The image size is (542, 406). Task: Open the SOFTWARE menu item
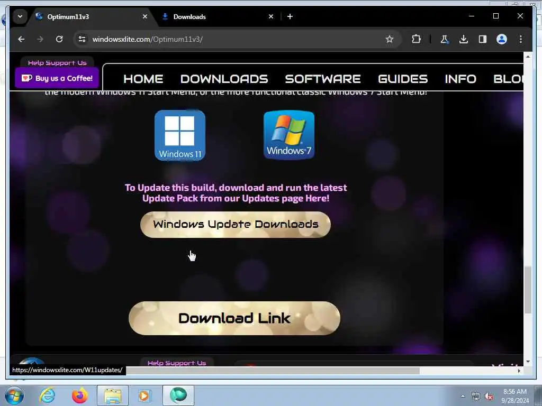(x=323, y=79)
